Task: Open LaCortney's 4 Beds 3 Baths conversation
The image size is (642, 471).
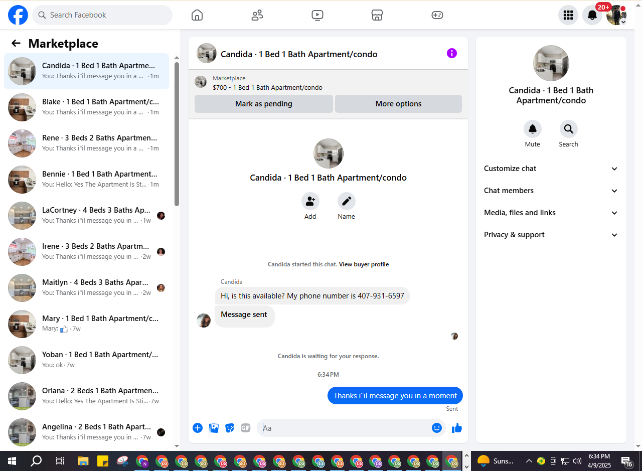Action: [x=87, y=216]
